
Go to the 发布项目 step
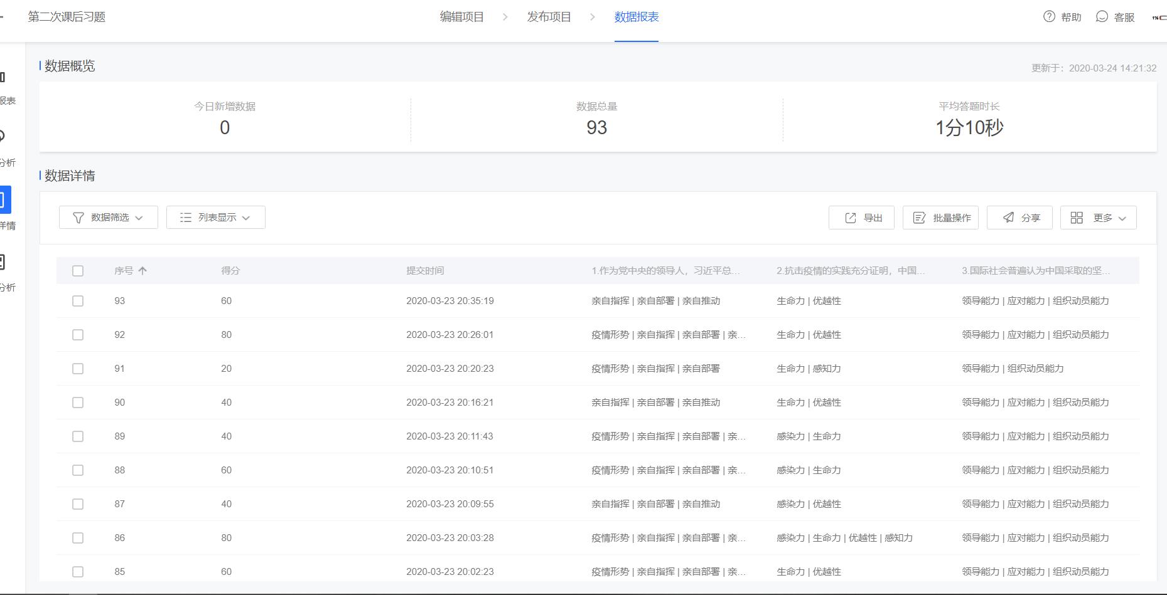click(549, 17)
